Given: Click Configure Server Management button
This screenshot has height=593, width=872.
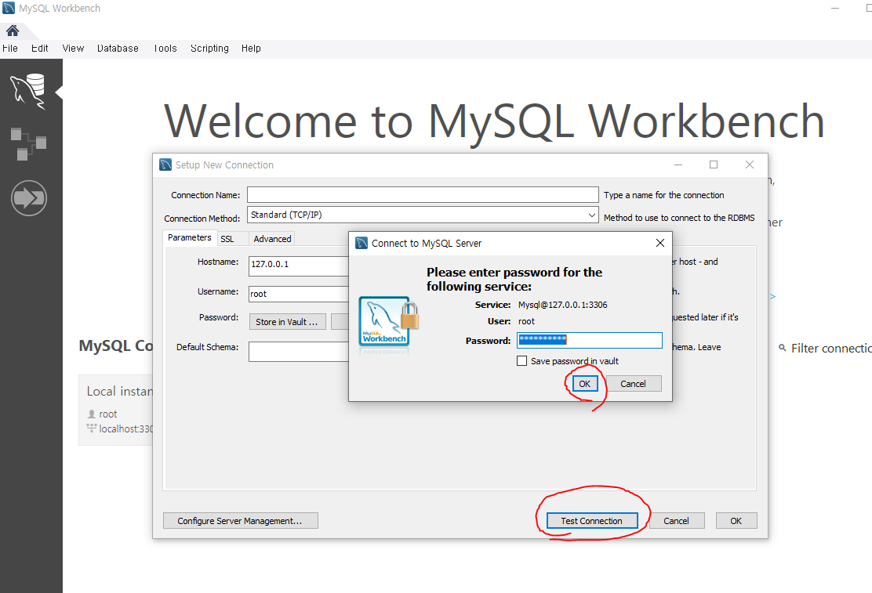Looking at the screenshot, I should point(240,521).
